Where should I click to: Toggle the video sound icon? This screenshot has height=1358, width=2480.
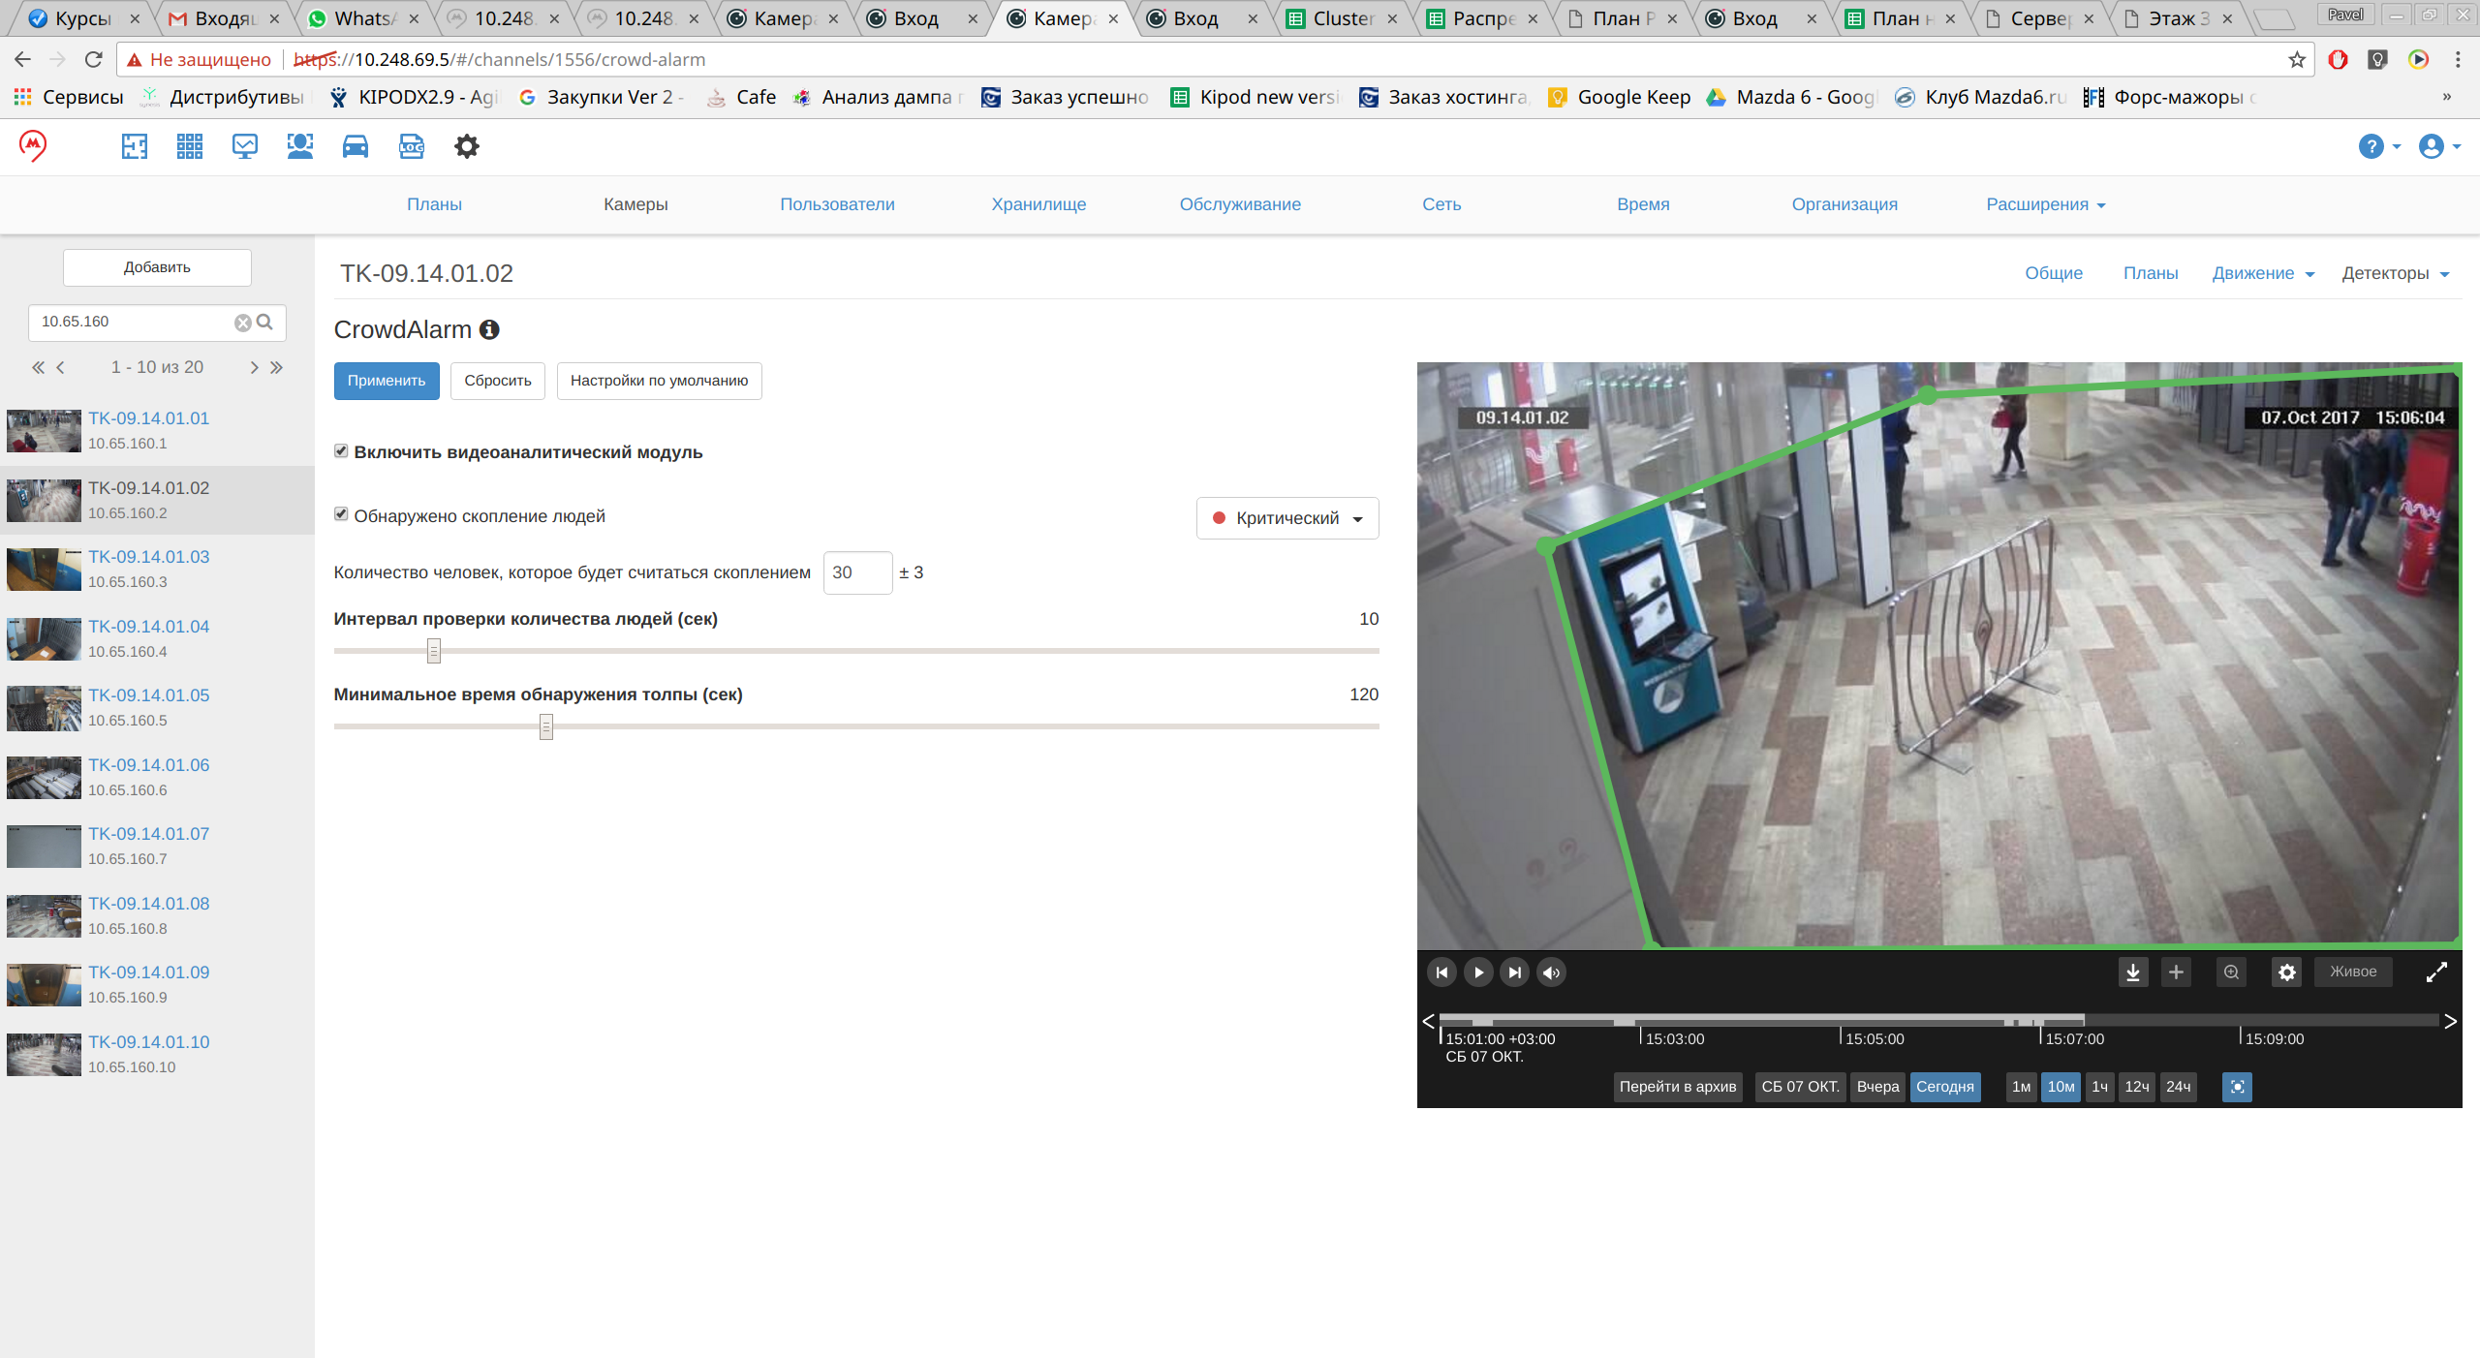point(1551,972)
